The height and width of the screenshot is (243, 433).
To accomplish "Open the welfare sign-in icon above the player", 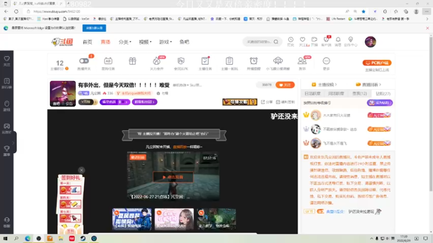I will [x=286, y=102].
